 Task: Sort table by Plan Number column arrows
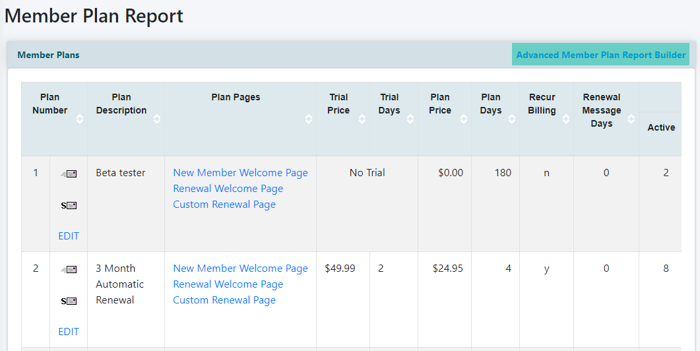(x=80, y=119)
